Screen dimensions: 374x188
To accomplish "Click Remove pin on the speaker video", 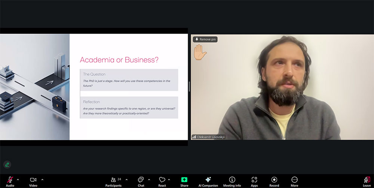I will click(x=205, y=39).
